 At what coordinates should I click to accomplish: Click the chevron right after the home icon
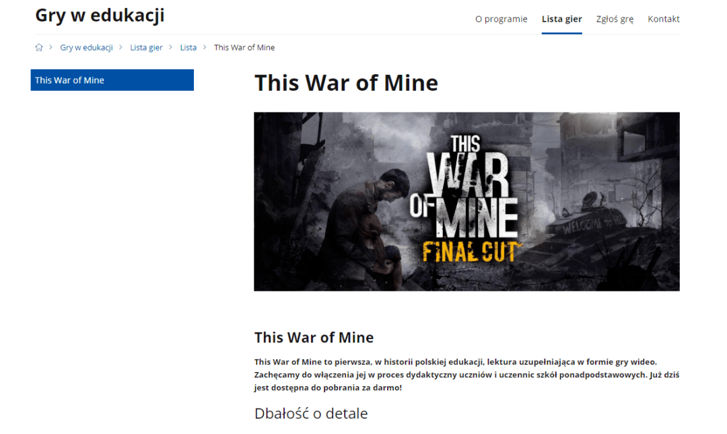[x=50, y=47]
